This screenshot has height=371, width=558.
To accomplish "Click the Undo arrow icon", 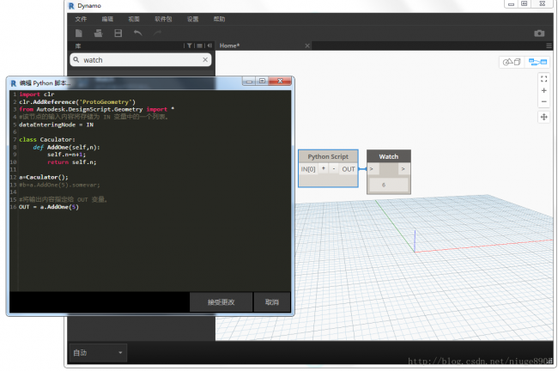I will 137,33.
